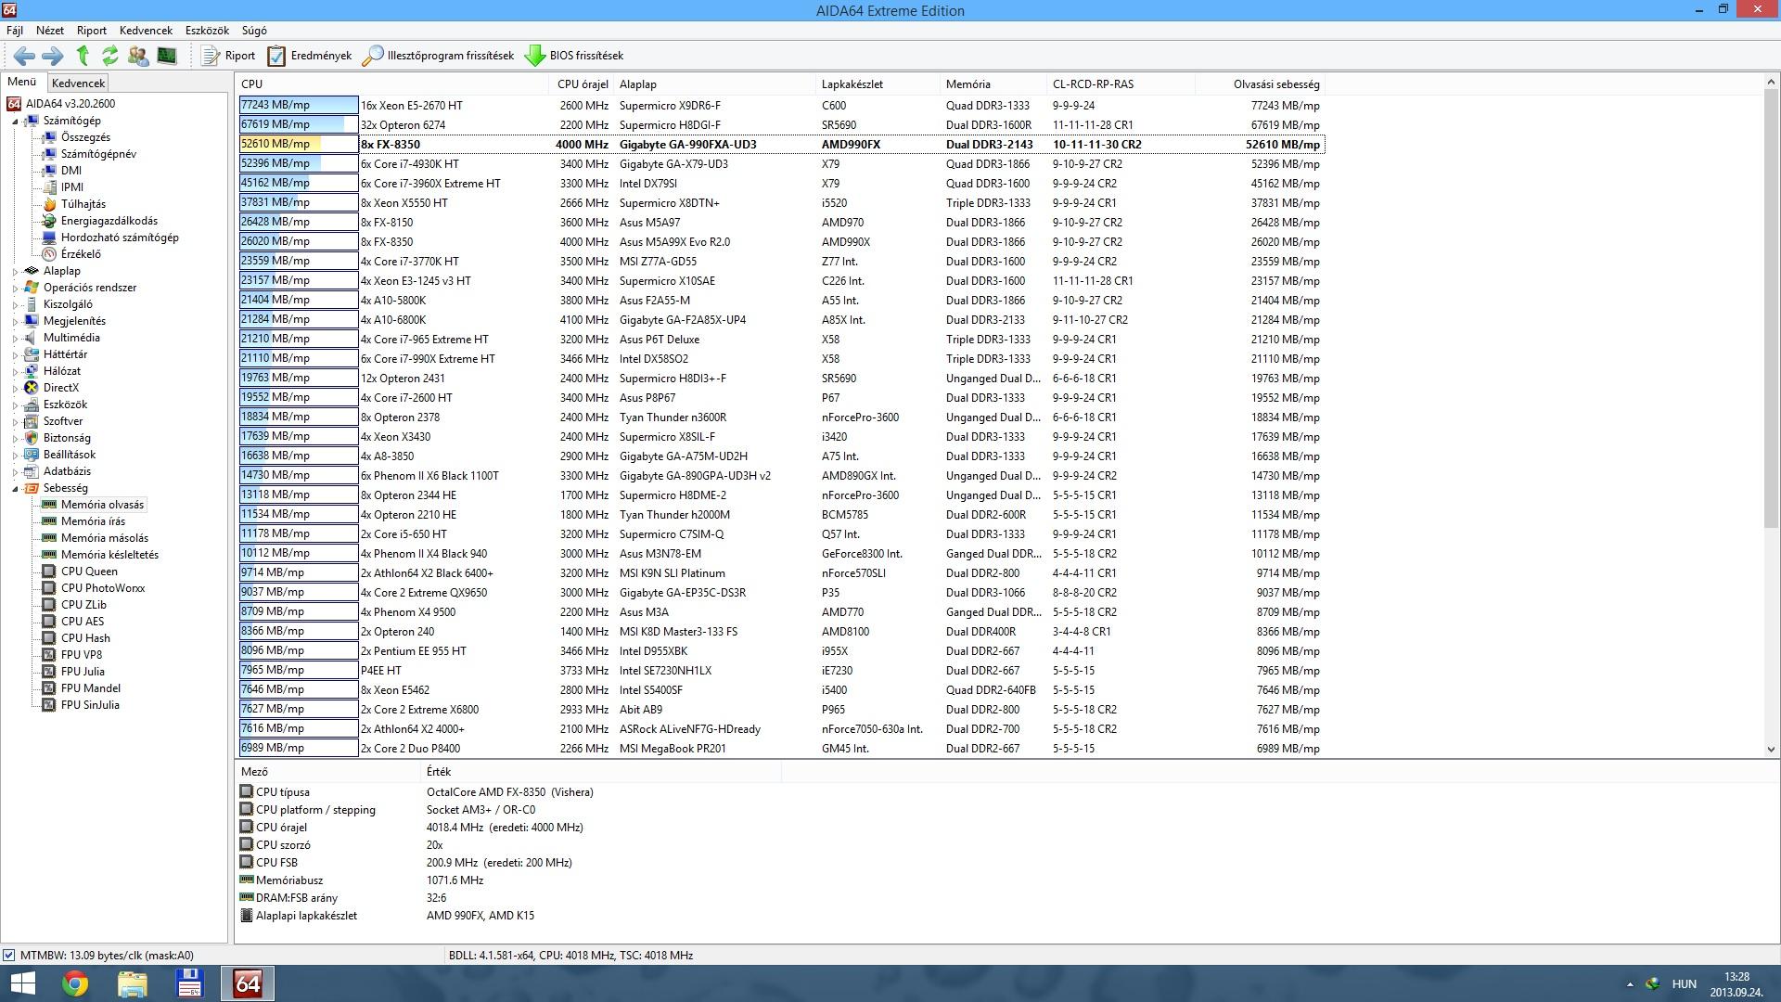Screen dimensions: 1781x1002
Task: Select the CPU PhotoWorxx icon
Action: tap(49, 588)
